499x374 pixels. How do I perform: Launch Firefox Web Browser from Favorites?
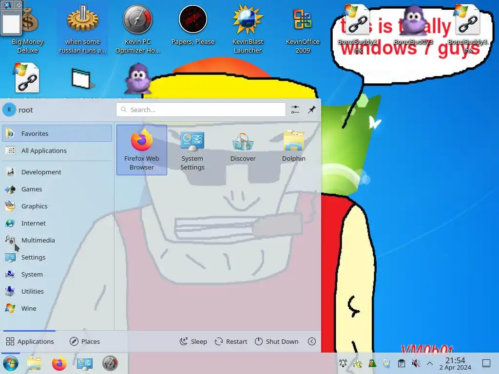(142, 150)
